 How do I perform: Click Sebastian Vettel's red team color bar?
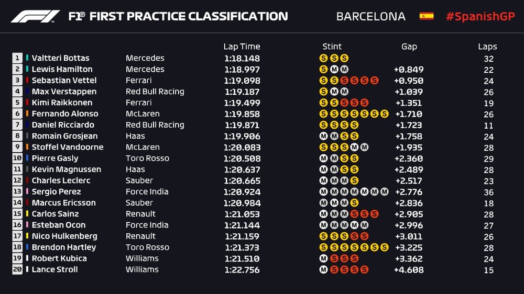coord(27,81)
